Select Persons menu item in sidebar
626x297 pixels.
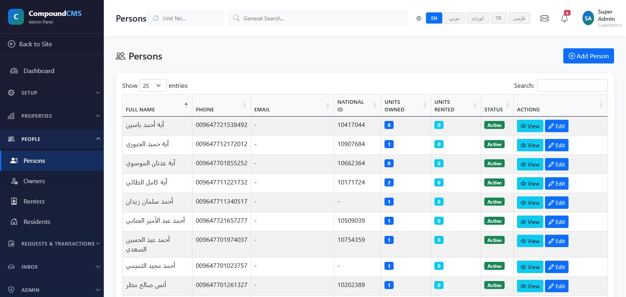52,161
